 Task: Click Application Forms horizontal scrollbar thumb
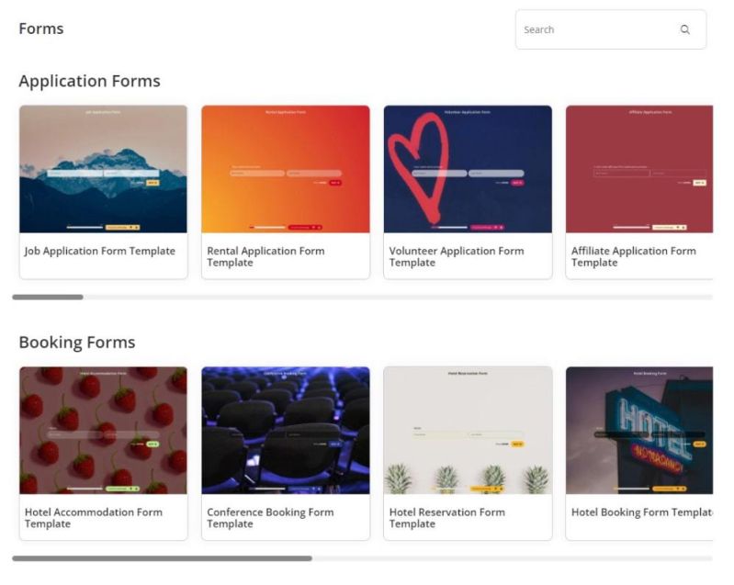click(48, 298)
